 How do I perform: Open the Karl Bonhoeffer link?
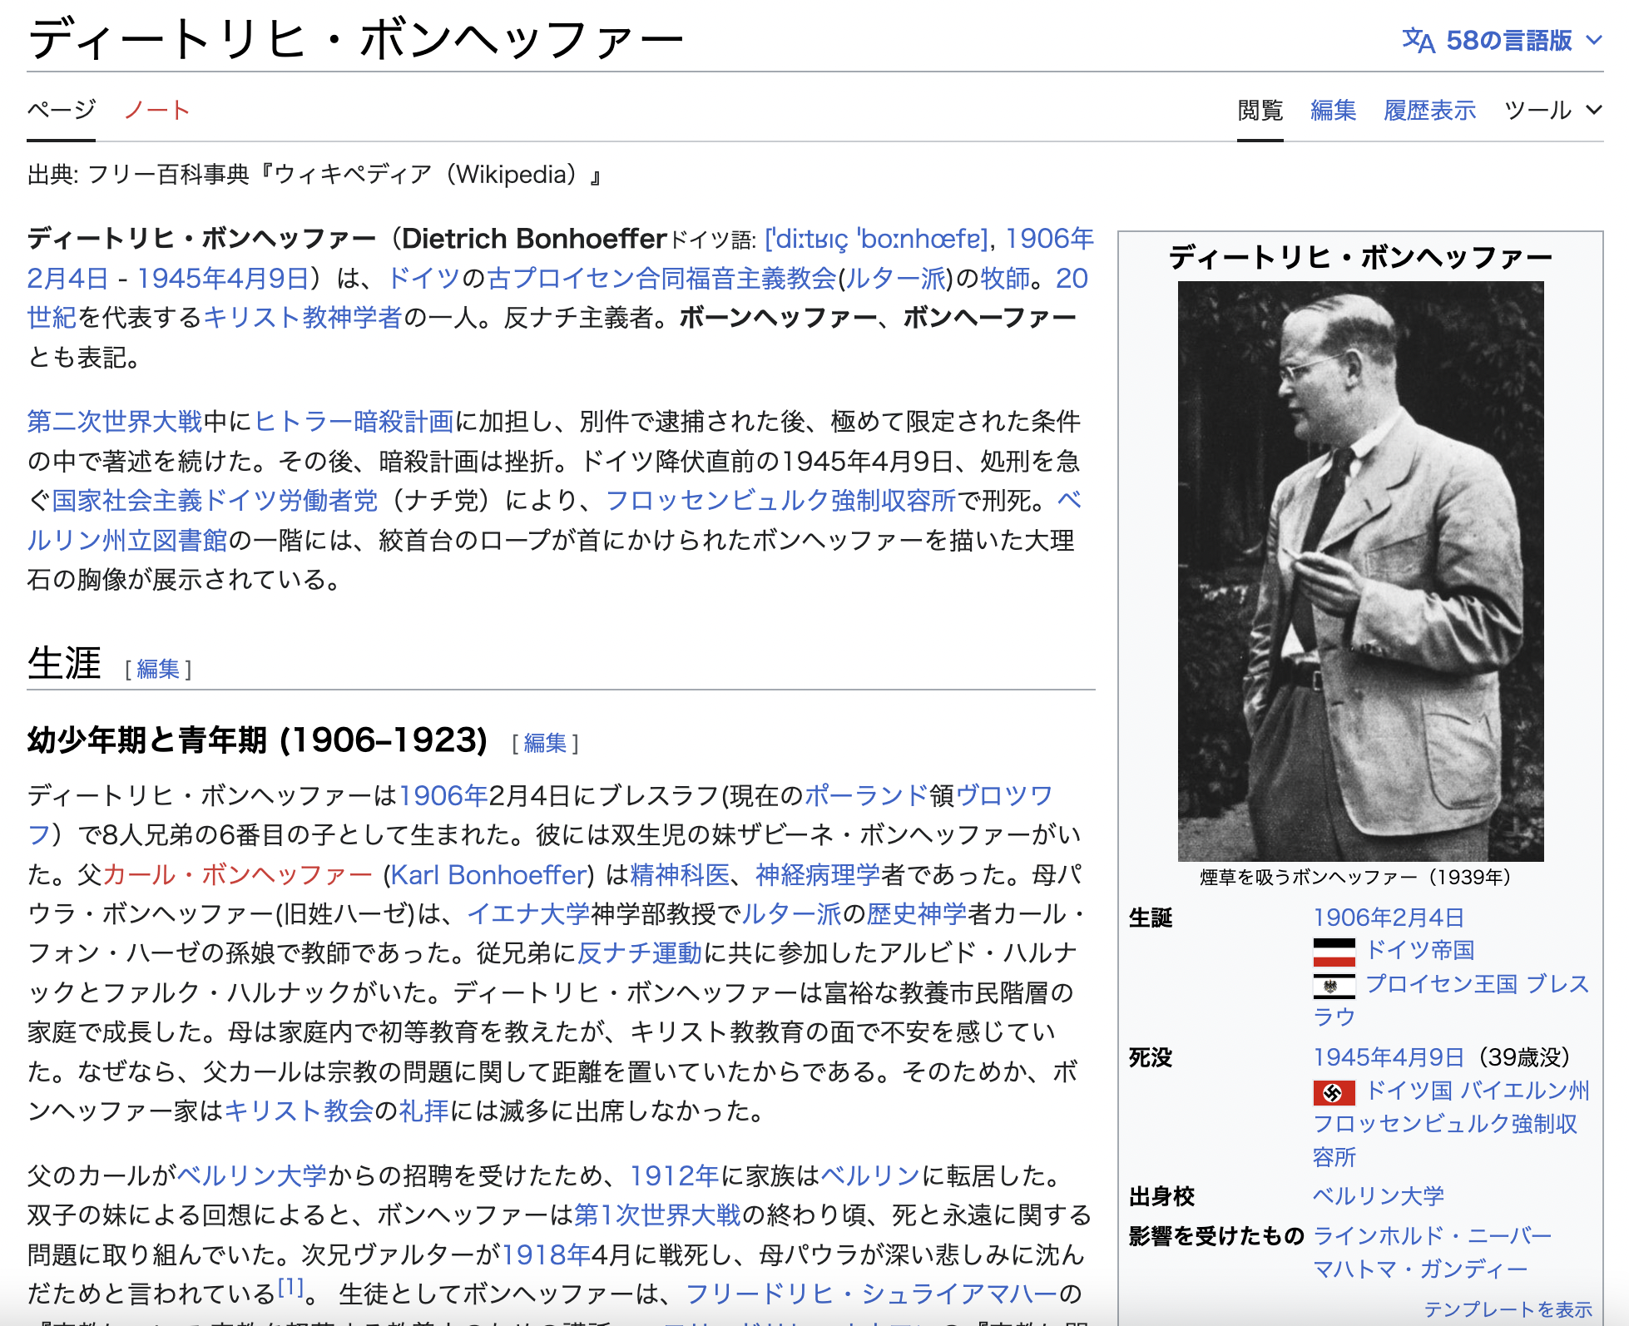[x=489, y=875]
